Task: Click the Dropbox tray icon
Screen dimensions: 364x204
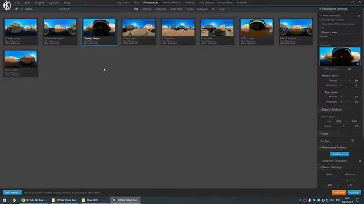Action: pyautogui.click(x=323, y=200)
